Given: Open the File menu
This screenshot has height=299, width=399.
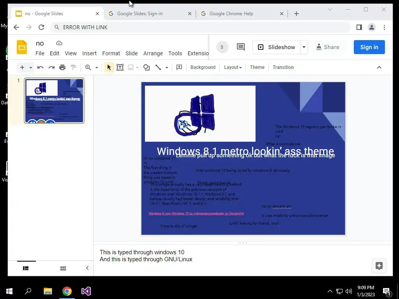Looking at the screenshot, I should click(40, 53).
